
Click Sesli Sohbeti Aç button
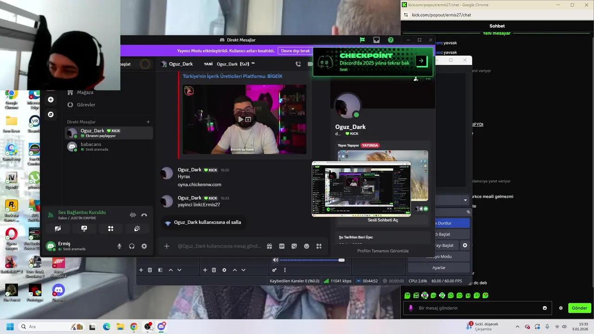383,220
